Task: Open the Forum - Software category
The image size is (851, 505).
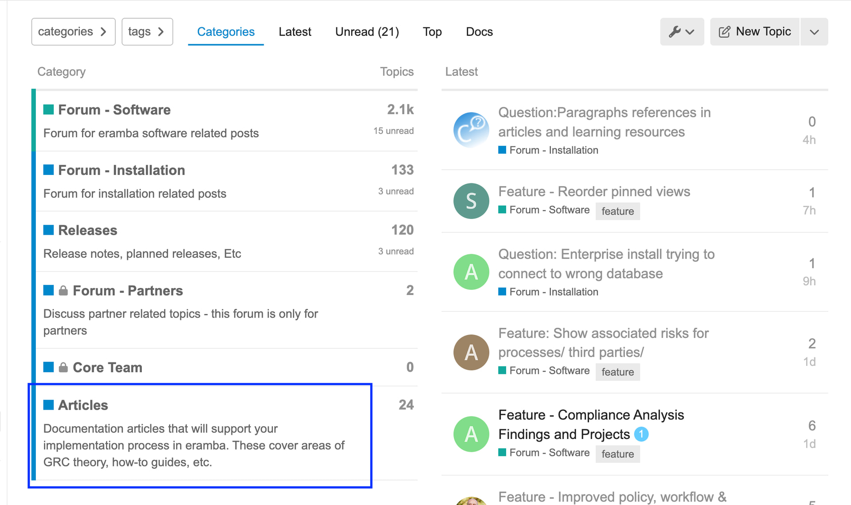Action: 114,110
